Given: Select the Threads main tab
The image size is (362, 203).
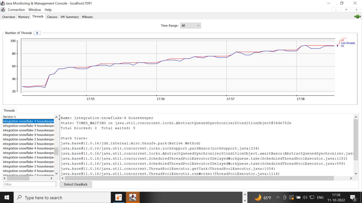Looking at the screenshot, I should tap(38, 17).
